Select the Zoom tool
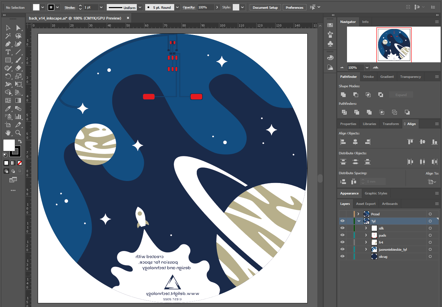This screenshot has width=442, height=307. click(18, 133)
